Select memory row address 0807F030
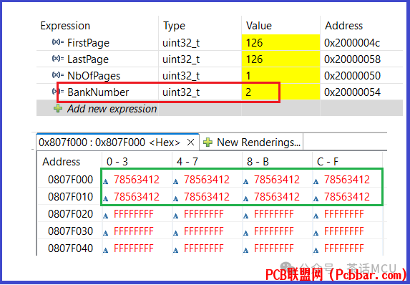Screen dimensions: 410x285 point(70,231)
